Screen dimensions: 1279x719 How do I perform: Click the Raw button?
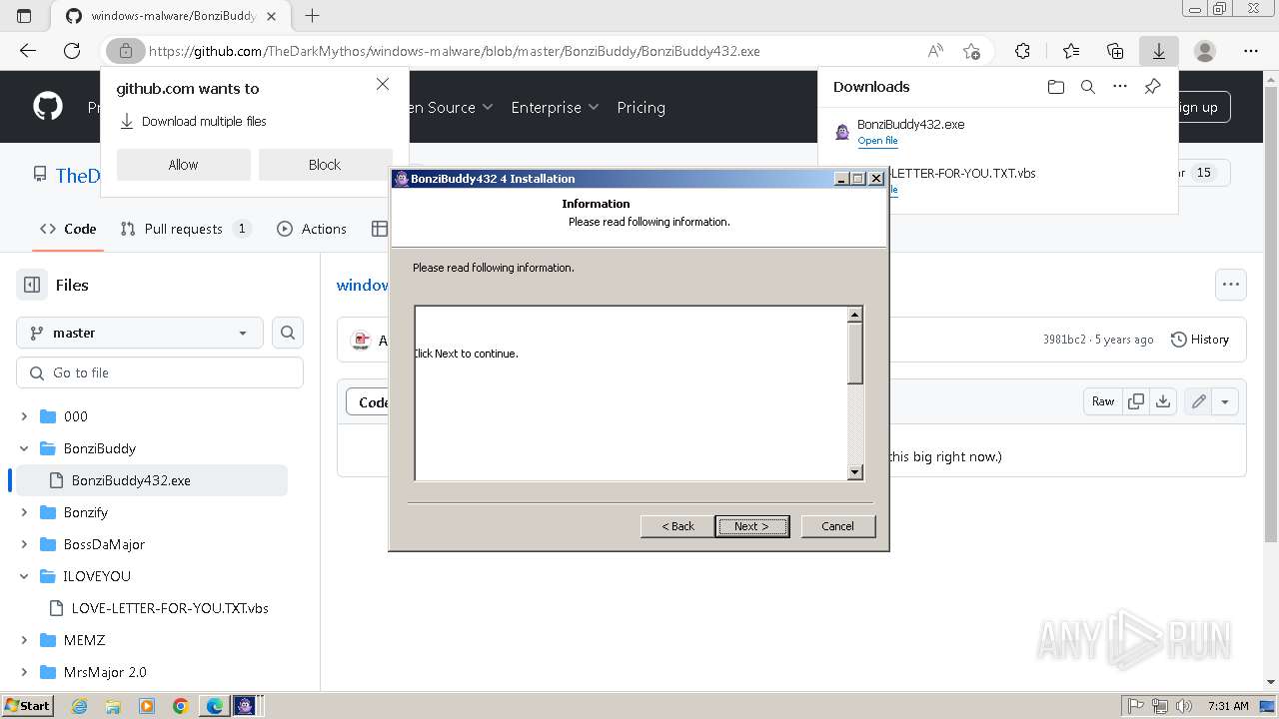[1103, 401]
